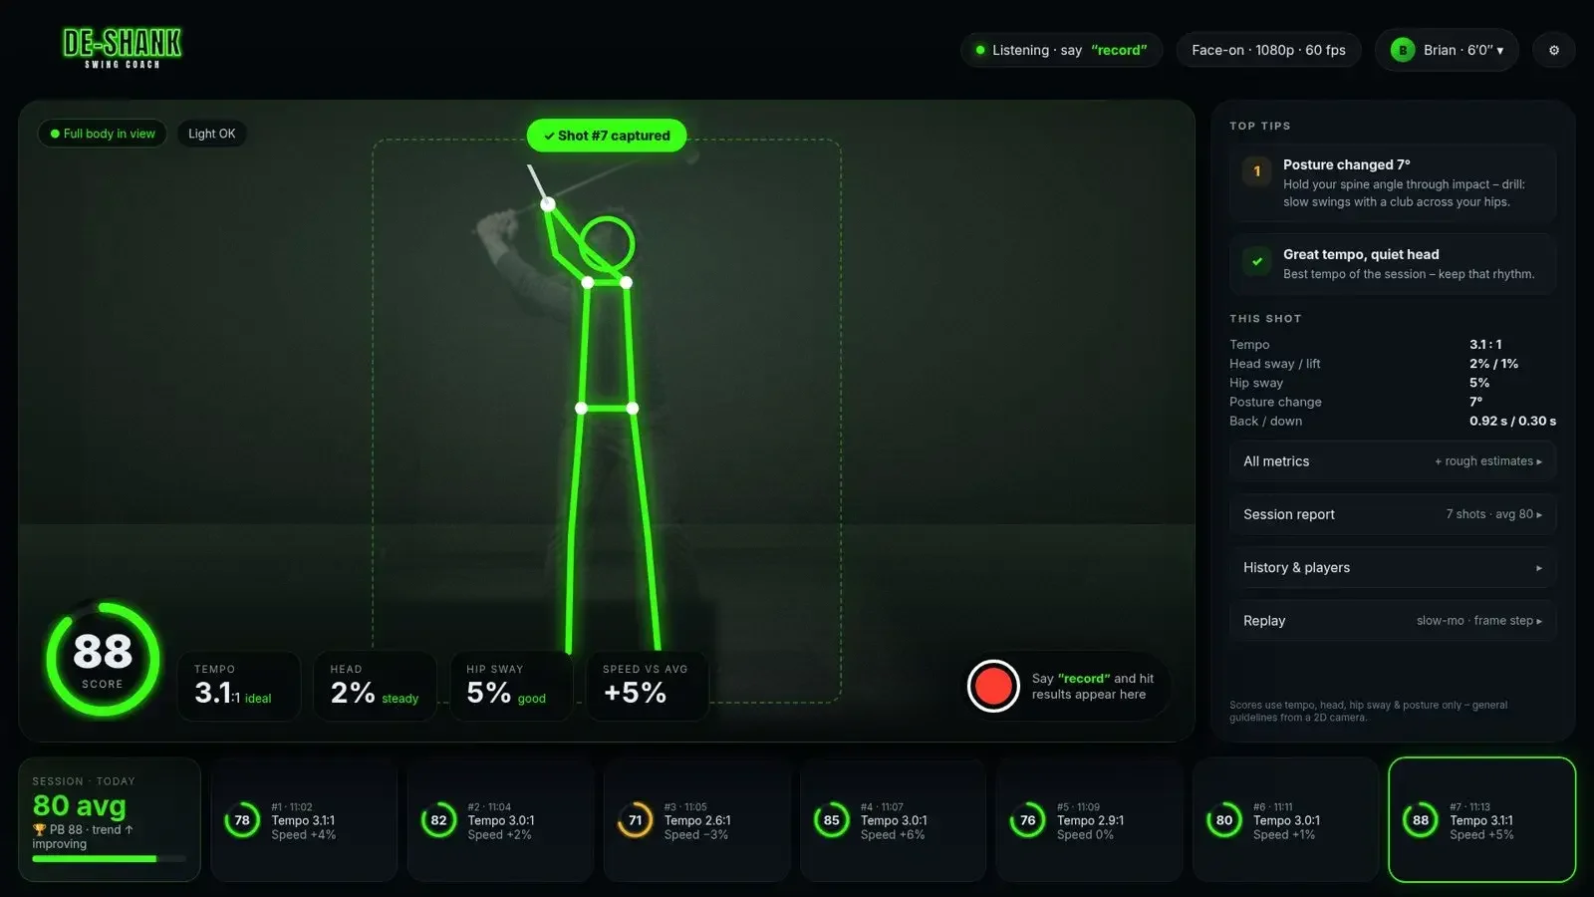Expand the Session report row
1594x897 pixels.
[1392, 514]
